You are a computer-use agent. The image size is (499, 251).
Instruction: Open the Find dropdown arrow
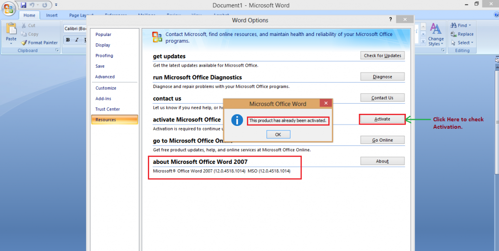(x=470, y=25)
